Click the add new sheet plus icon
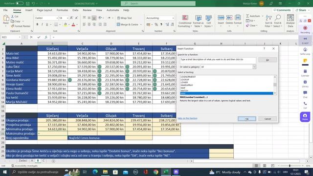 click(53, 161)
